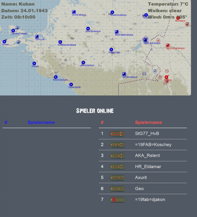Click the Zaporozhskaya airfield marker
Viewport: 197px width, 217px height.
coord(13,31)
